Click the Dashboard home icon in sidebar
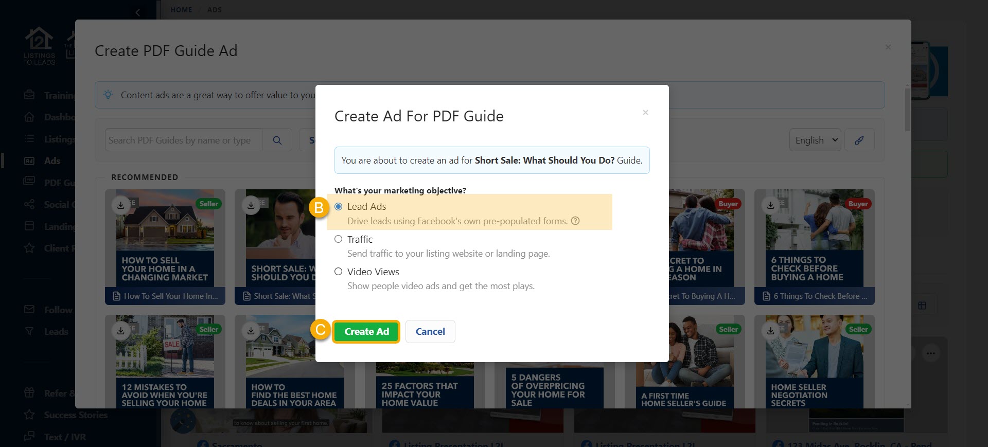Viewport: 988px width, 447px height. 29,117
